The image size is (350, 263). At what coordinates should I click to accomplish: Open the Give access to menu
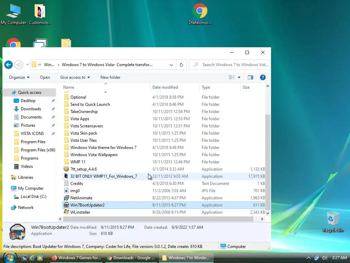(75, 77)
